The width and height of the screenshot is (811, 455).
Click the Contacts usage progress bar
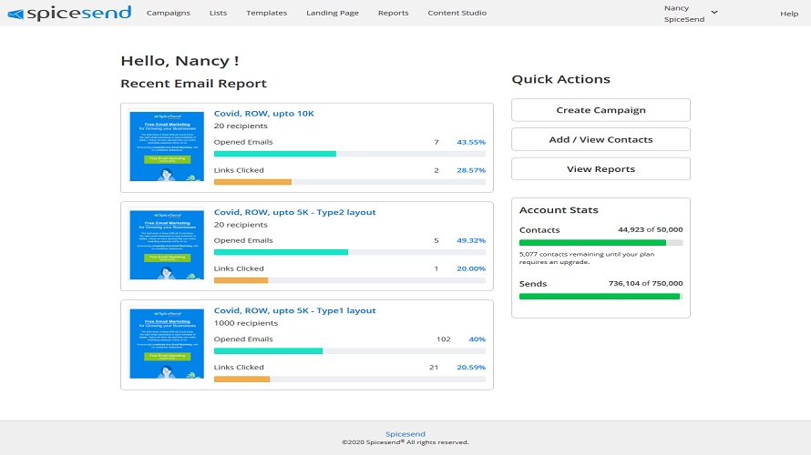pyautogui.click(x=601, y=243)
